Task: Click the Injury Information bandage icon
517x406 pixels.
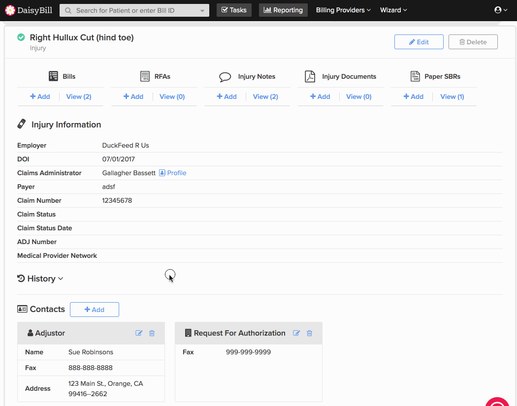Action: 22,124
